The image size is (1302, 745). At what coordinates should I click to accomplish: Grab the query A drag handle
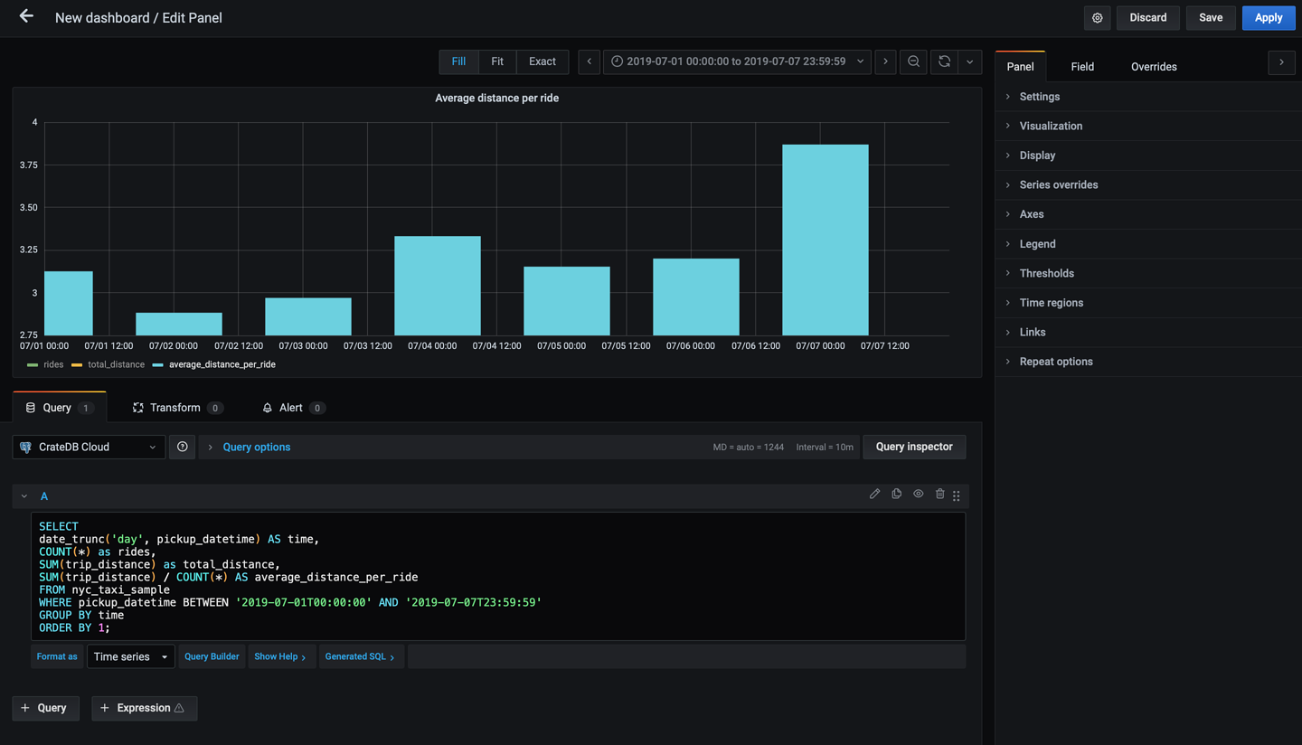click(957, 495)
